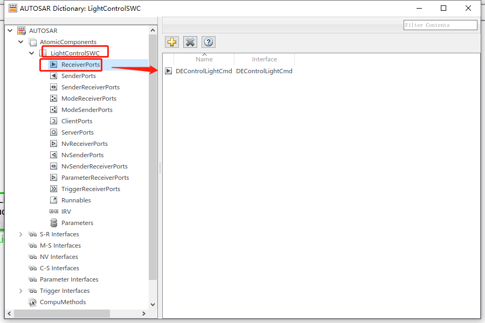Image resolution: width=485 pixels, height=323 pixels.
Task: Expand the S-R Interfaces node
Action: (x=20, y=234)
